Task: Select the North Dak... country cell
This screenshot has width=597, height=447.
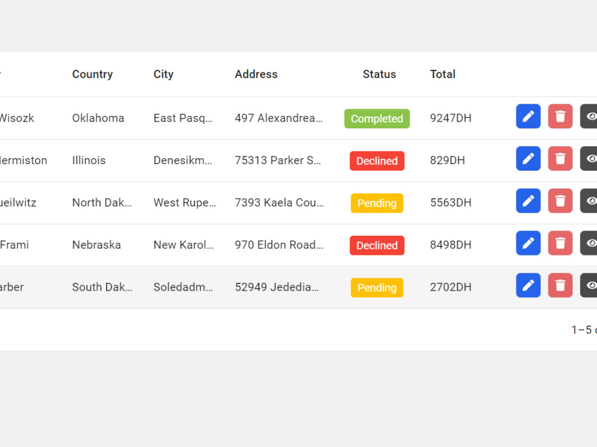Action: click(x=102, y=202)
